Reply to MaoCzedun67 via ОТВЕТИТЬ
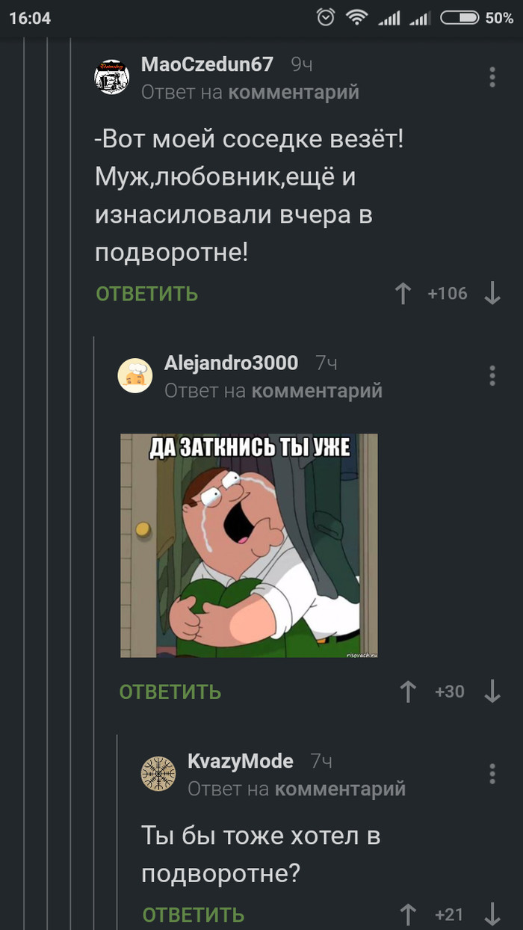Image resolution: width=523 pixels, height=930 pixels. tap(147, 294)
